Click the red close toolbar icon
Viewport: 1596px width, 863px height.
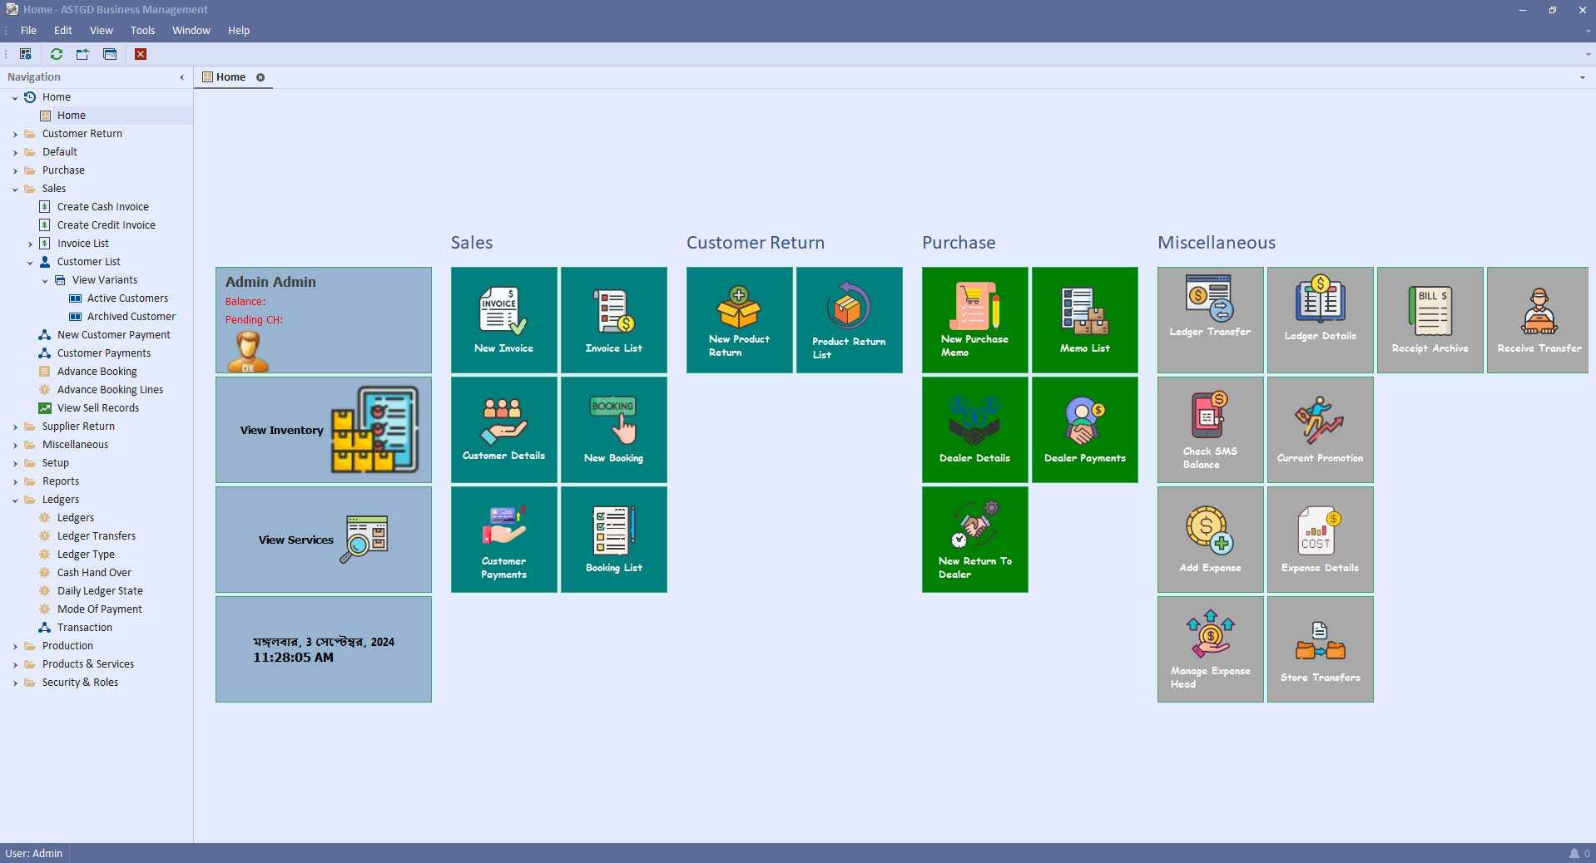click(x=141, y=54)
